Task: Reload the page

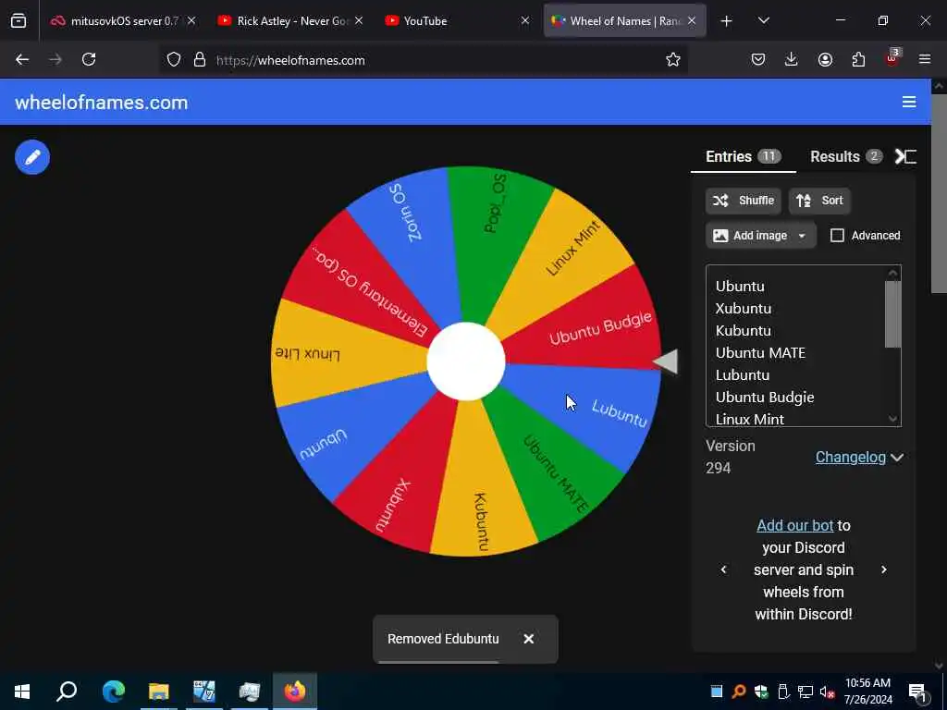Action: pyautogui.click(x=89, y=59)
